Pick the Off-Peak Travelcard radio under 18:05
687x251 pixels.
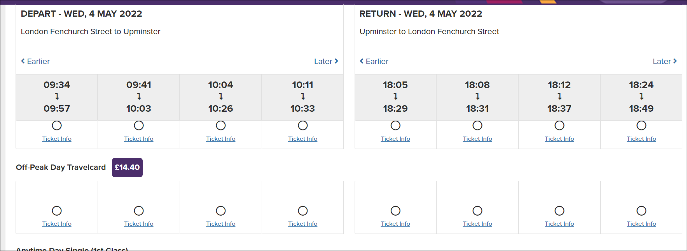click(395, 210)
